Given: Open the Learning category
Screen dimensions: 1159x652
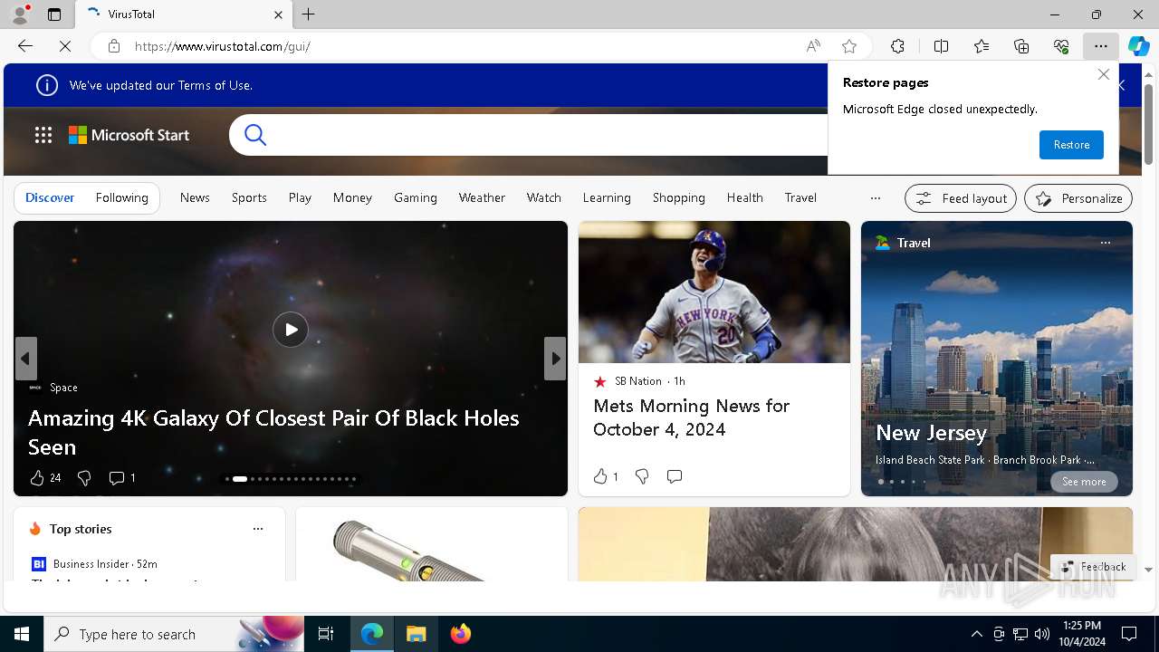Looking at the screenshot, I should (607, 197).
